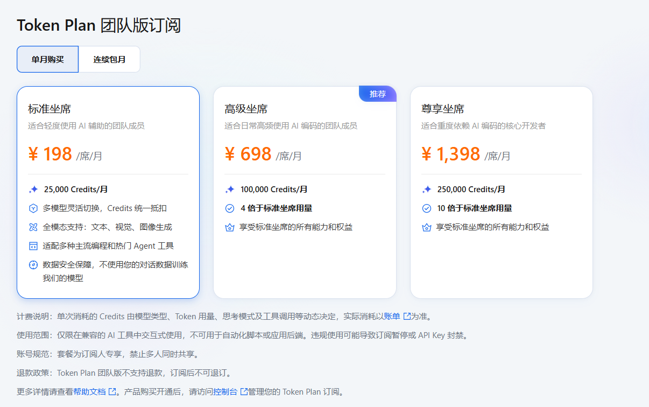
Task: Click the security icon beside 数据安全保障
Action: point(33,265)
